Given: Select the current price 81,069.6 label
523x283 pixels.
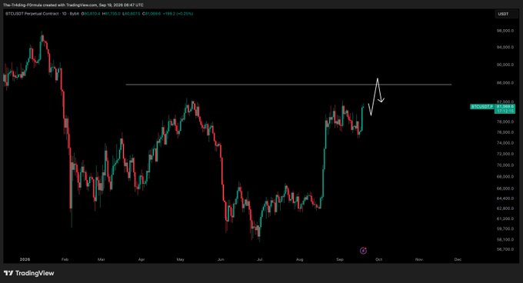Looking at the screenshot, I should pos(505,107).
